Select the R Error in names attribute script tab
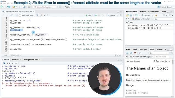This screenshot has height=98, width=175. click(19, 11)
